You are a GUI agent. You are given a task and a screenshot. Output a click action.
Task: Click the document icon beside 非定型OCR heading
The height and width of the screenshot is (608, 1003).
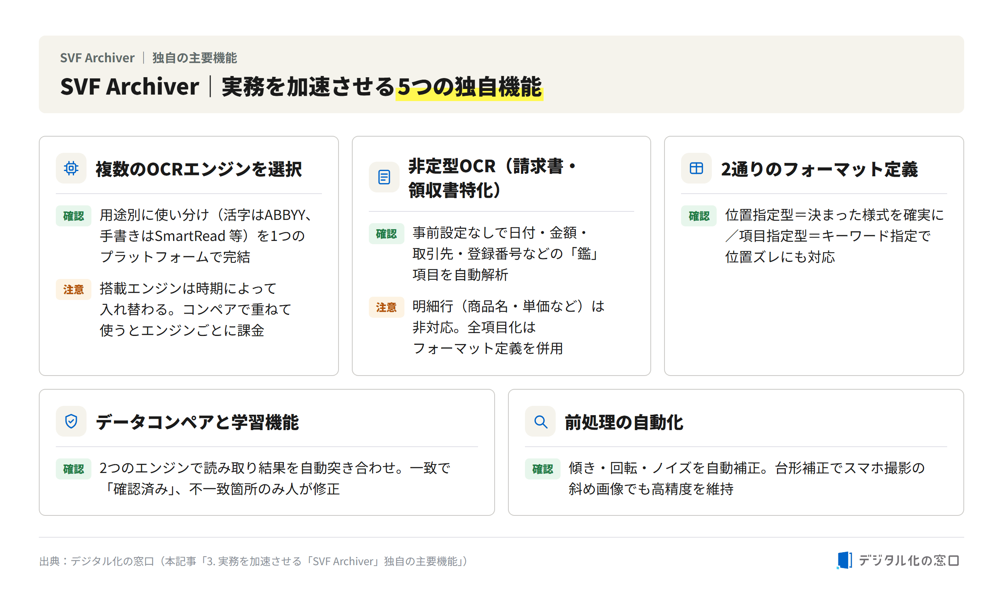click(384, 177)
